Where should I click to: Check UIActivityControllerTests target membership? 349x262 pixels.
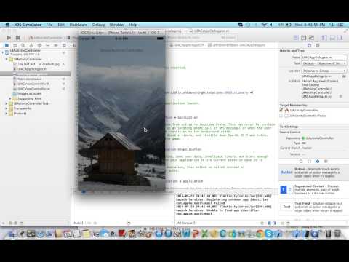[x=281, y=116]
